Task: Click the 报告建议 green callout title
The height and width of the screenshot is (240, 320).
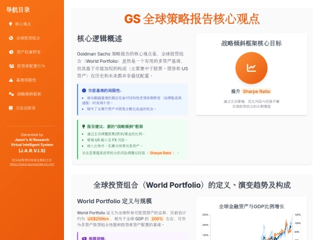Action: pyautogui.click(x=115, y=127)
